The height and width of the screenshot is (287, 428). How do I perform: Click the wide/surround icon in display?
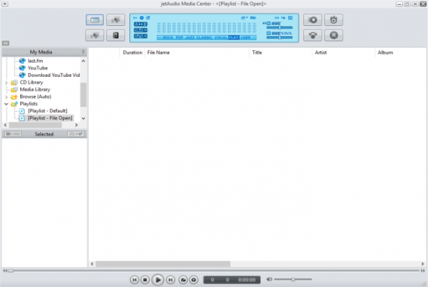click(x=253, y=17)
